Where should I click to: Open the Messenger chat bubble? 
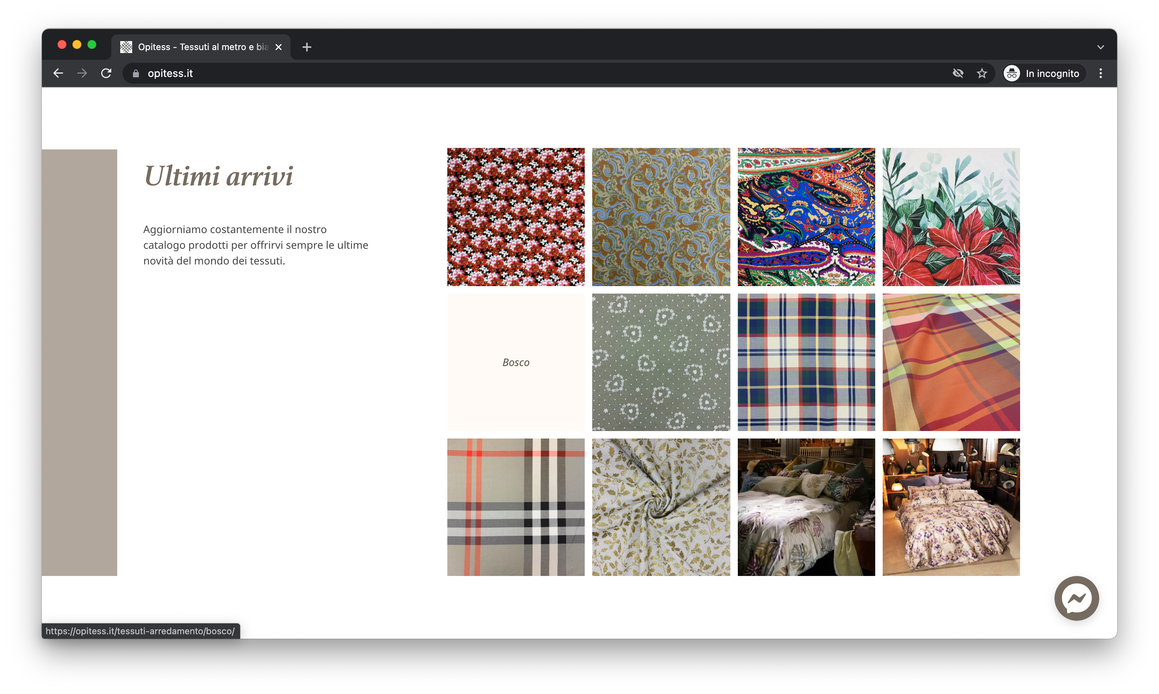point(1076,598)
